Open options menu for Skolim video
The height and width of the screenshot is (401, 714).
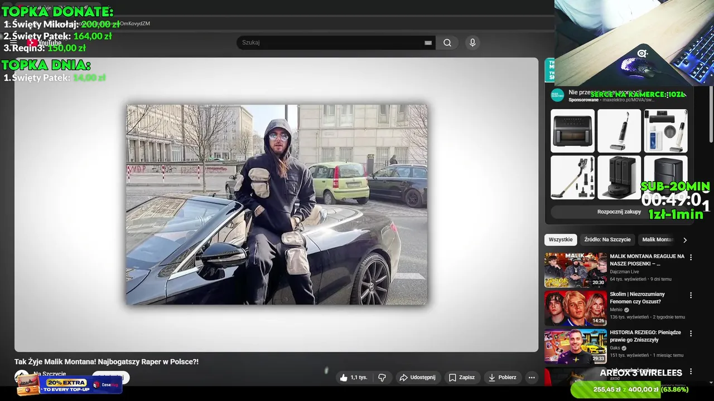pos(691,295)
